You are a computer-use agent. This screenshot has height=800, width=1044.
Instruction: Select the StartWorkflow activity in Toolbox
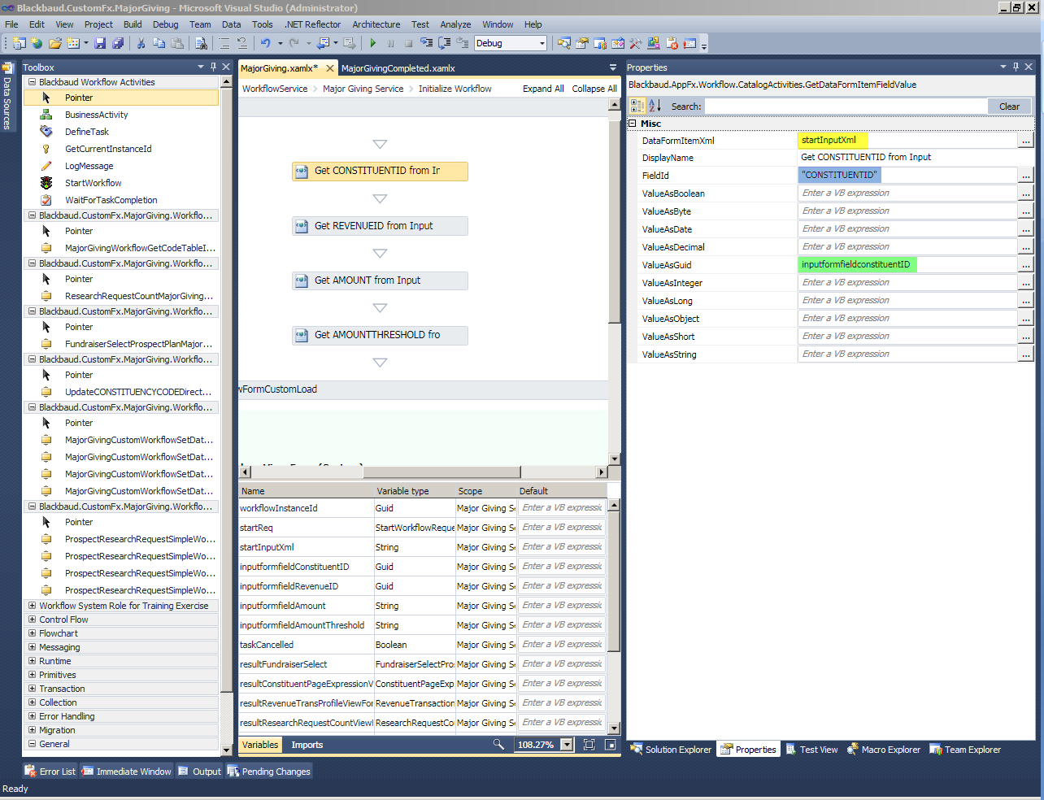[93, 183]
